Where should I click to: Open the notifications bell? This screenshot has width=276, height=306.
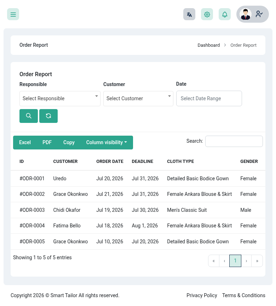225,14
